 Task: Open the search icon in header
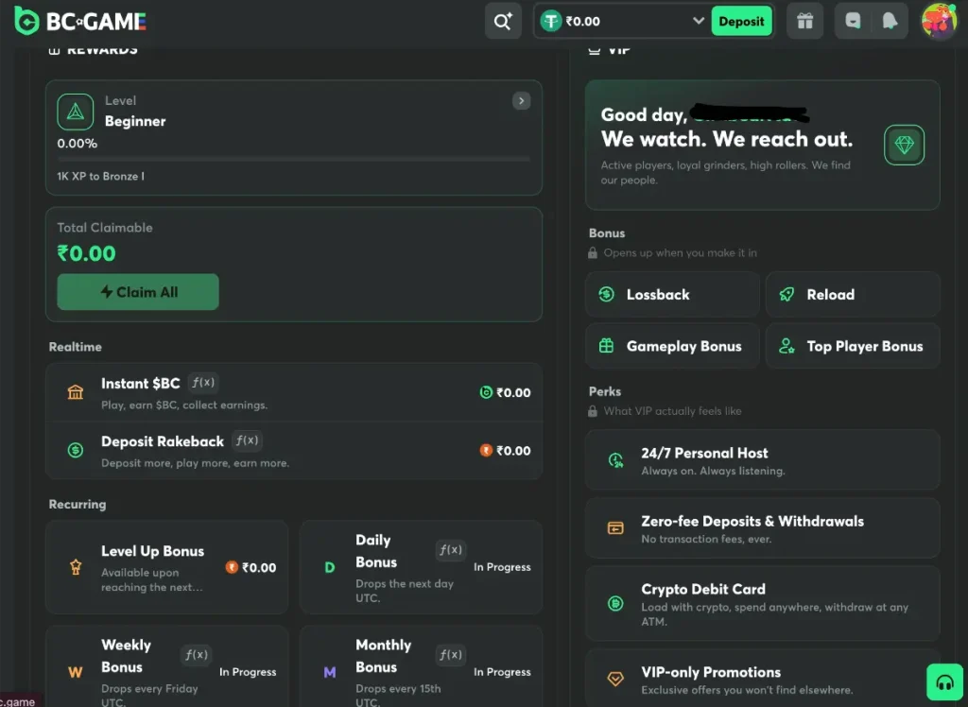[503, 22]
